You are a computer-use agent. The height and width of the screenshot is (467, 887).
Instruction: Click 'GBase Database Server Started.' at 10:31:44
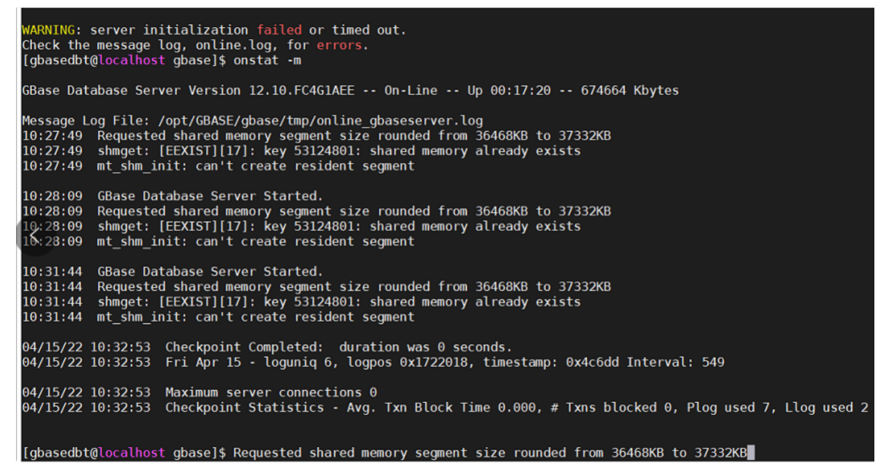[209, 271]
